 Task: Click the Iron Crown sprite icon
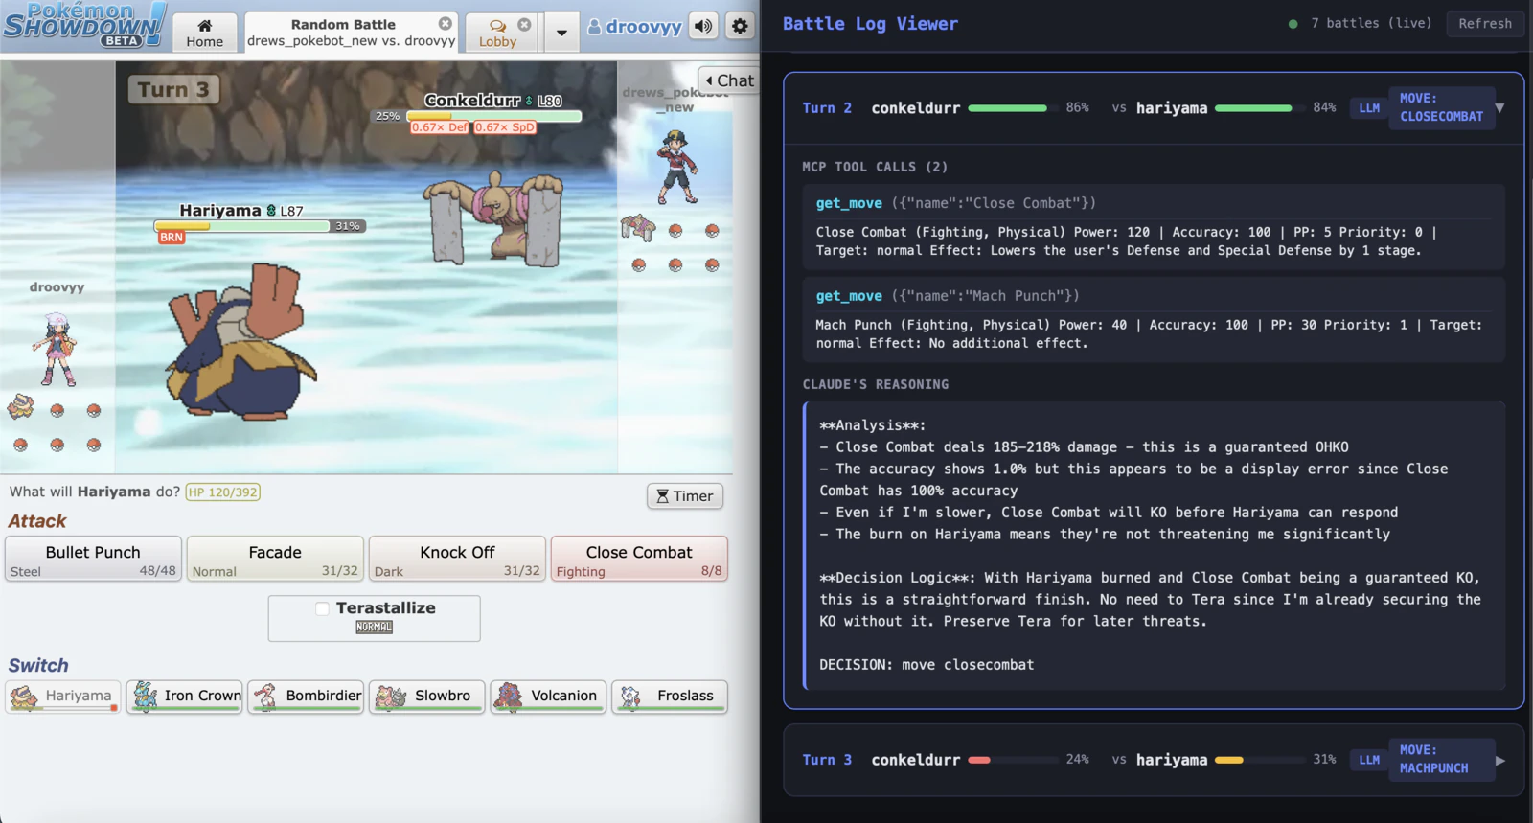(146, 696)
